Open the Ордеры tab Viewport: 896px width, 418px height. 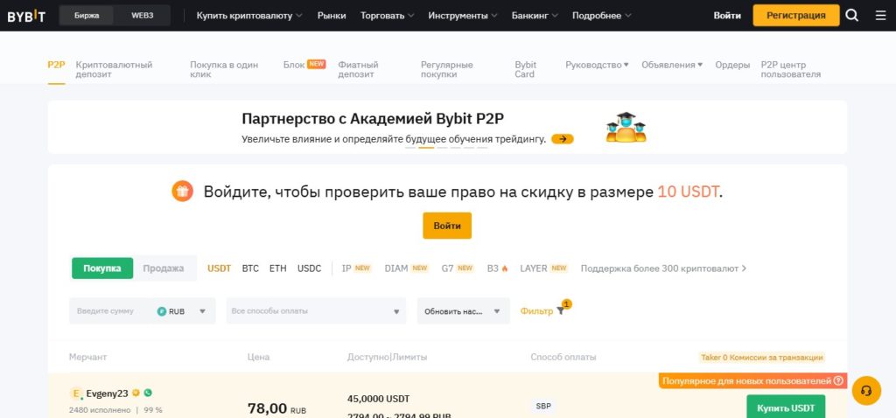click(x=732, y=65)
